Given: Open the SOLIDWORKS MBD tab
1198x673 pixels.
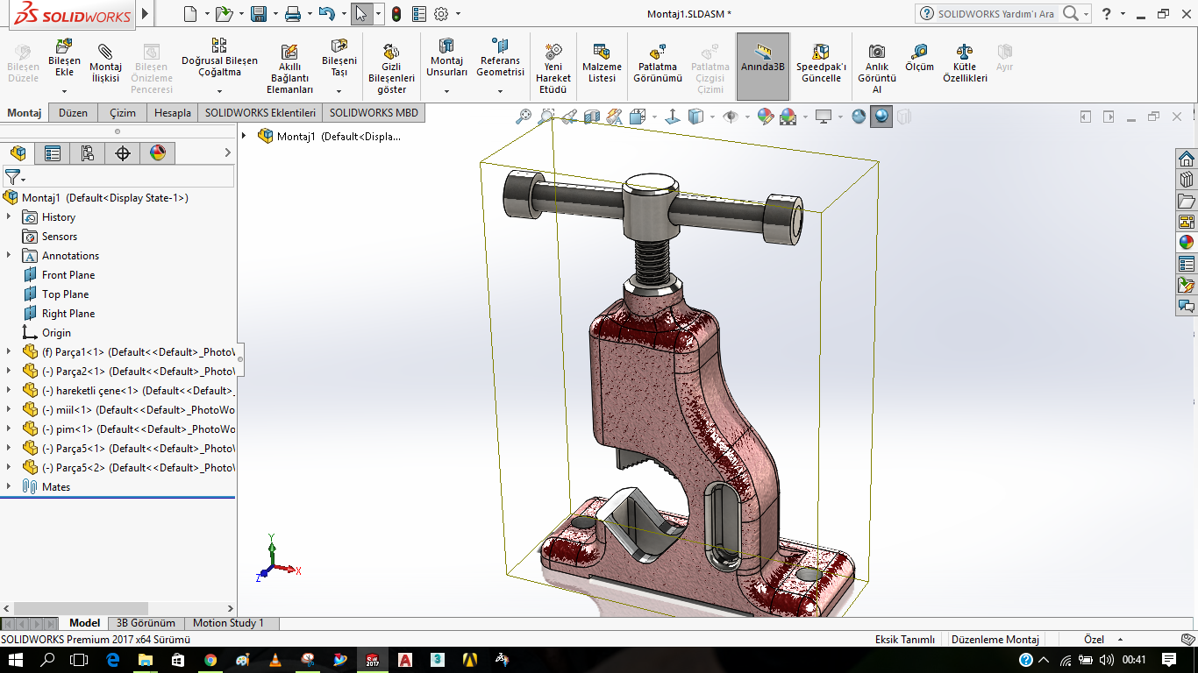Looking at the screenshot, I should coord(374,112).
